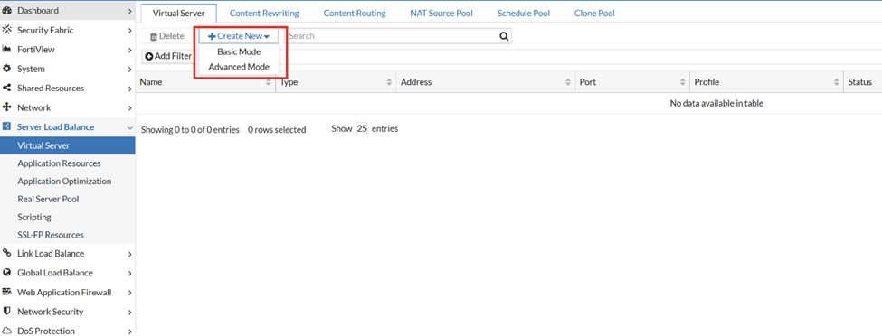Switch to the Content Rewriting tab

(264, 13)
